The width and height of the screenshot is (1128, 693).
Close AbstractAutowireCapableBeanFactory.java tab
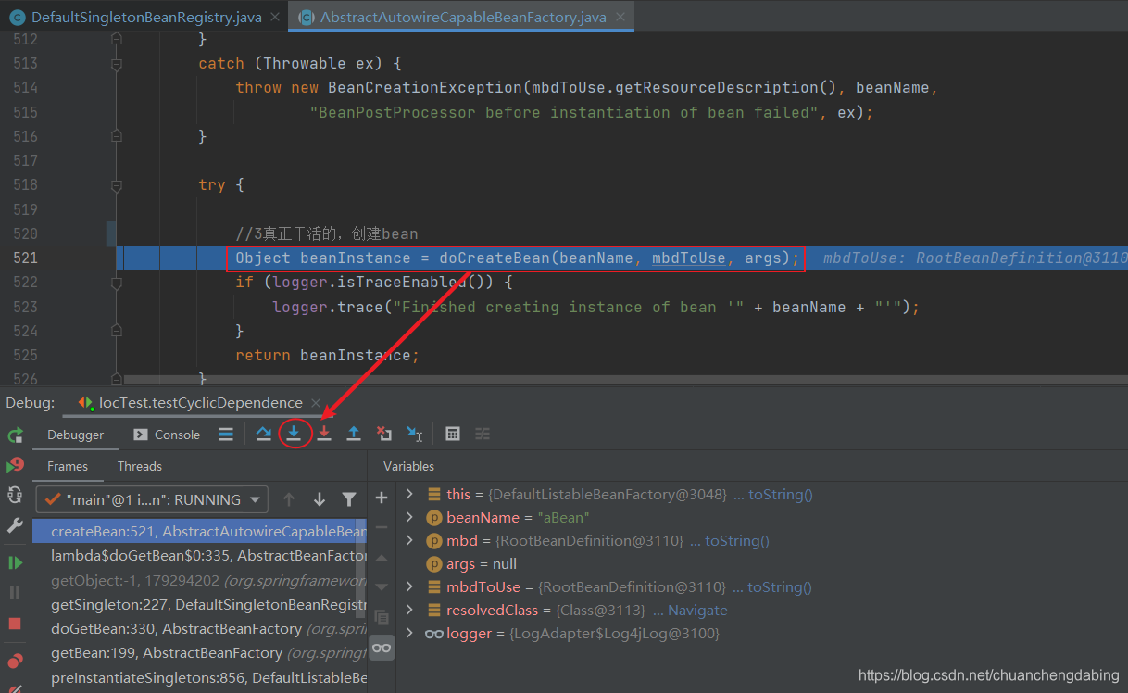click(x=620, y=17)
